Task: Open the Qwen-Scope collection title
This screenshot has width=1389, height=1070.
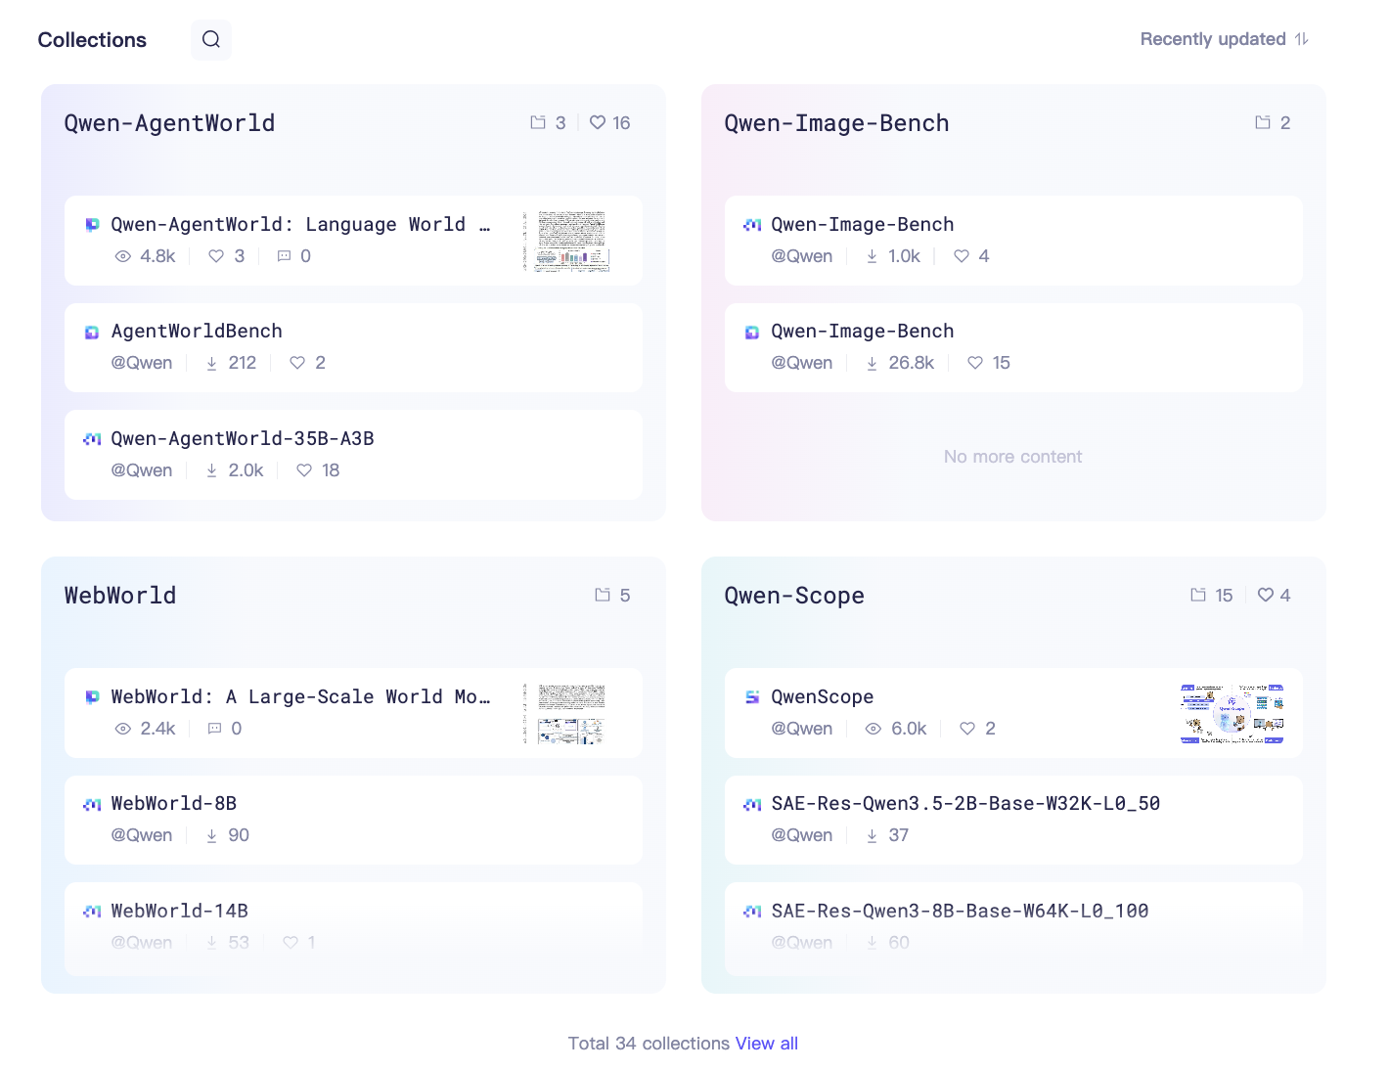Action: tap(794, 596)
